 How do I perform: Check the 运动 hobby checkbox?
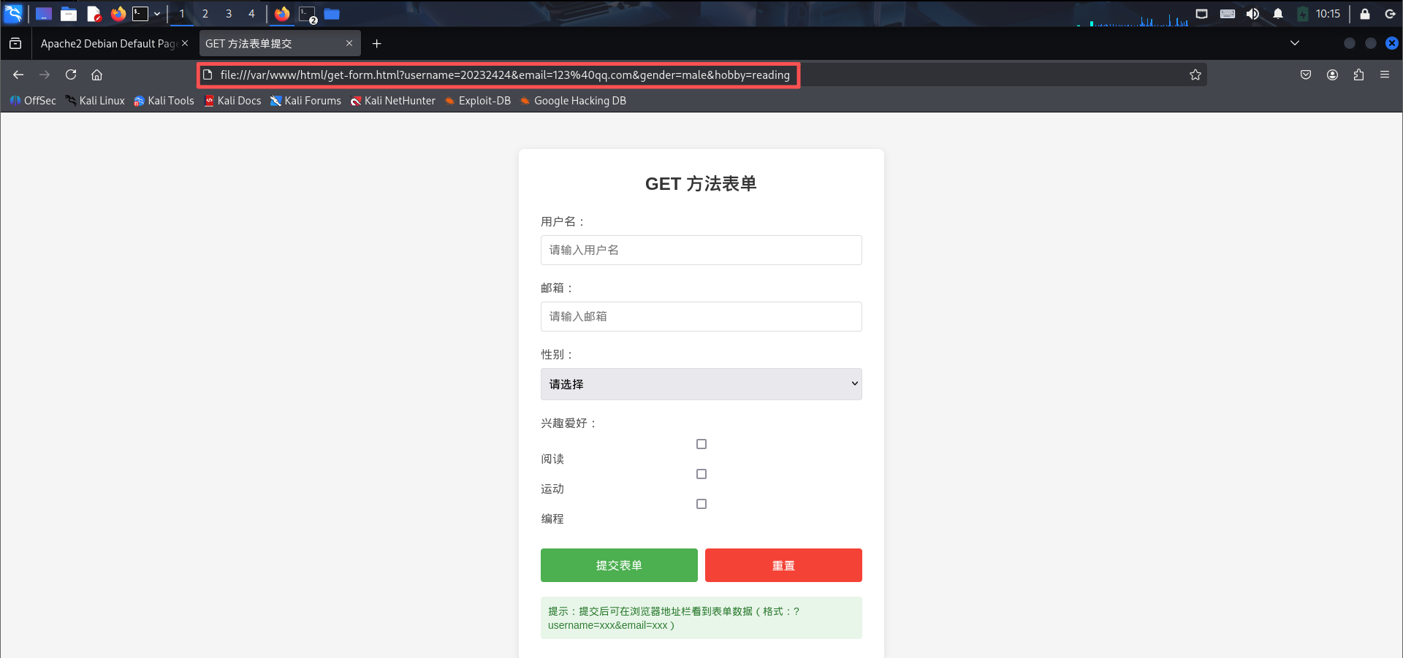coord(701,474)
